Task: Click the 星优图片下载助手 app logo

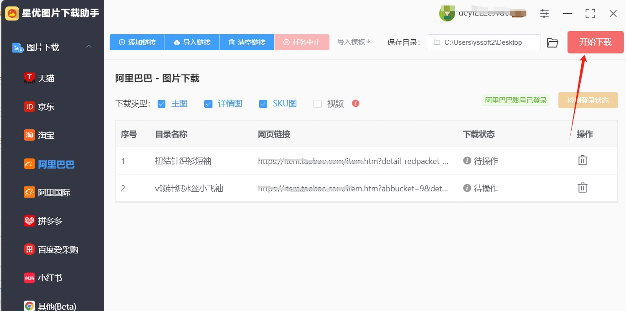Action: (12, 13)
